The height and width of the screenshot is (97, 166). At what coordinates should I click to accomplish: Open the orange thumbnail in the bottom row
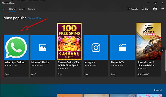click(70, 95)
